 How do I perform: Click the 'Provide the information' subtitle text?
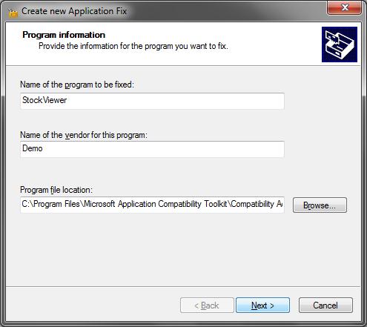pos(133,46)
